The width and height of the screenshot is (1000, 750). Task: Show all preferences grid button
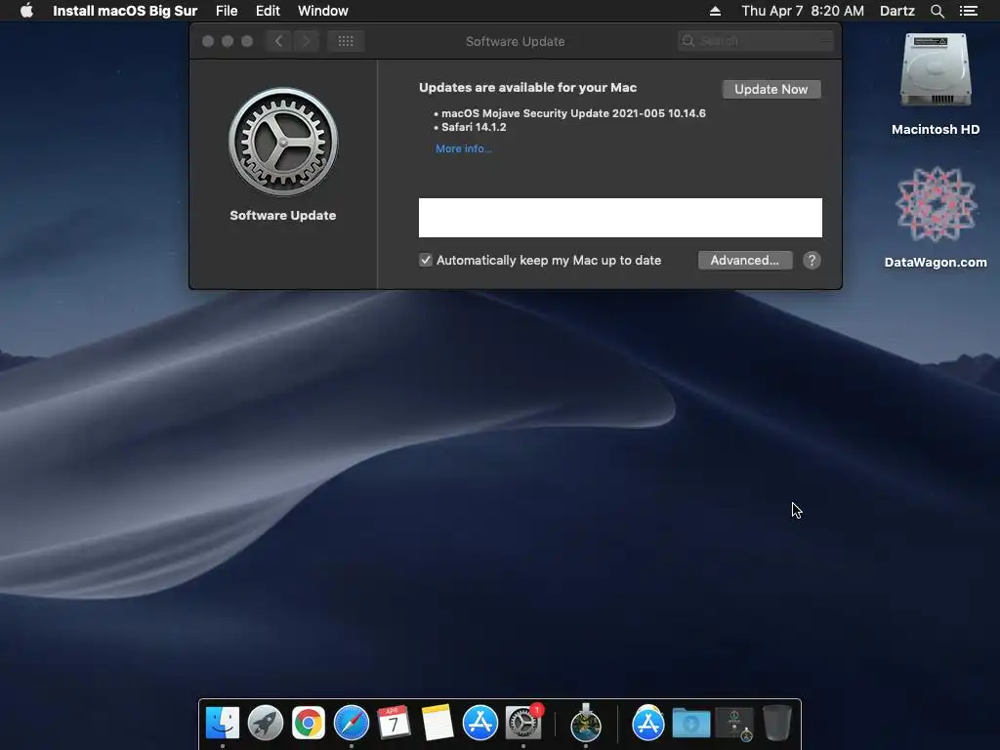point(346,41)
